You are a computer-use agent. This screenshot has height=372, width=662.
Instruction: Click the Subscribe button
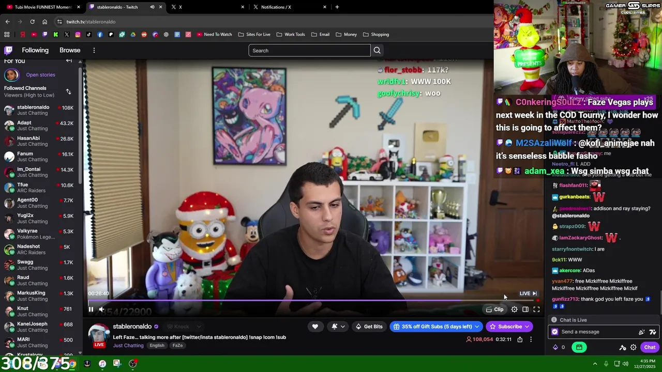509,327
